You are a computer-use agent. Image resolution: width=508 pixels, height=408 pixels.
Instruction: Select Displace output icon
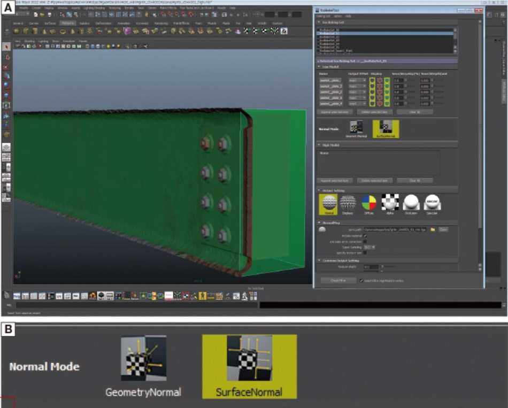348,204
